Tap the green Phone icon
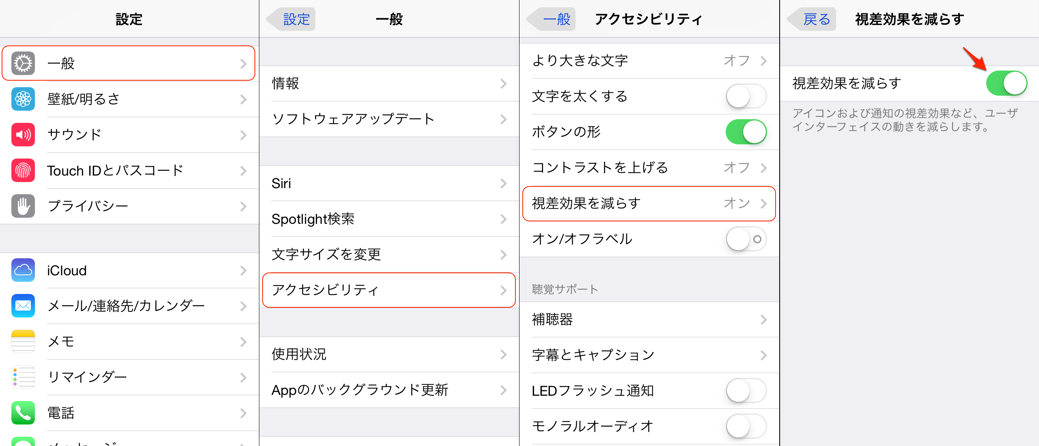Screen dimensions: 1039x446 (x=23, y=413)
